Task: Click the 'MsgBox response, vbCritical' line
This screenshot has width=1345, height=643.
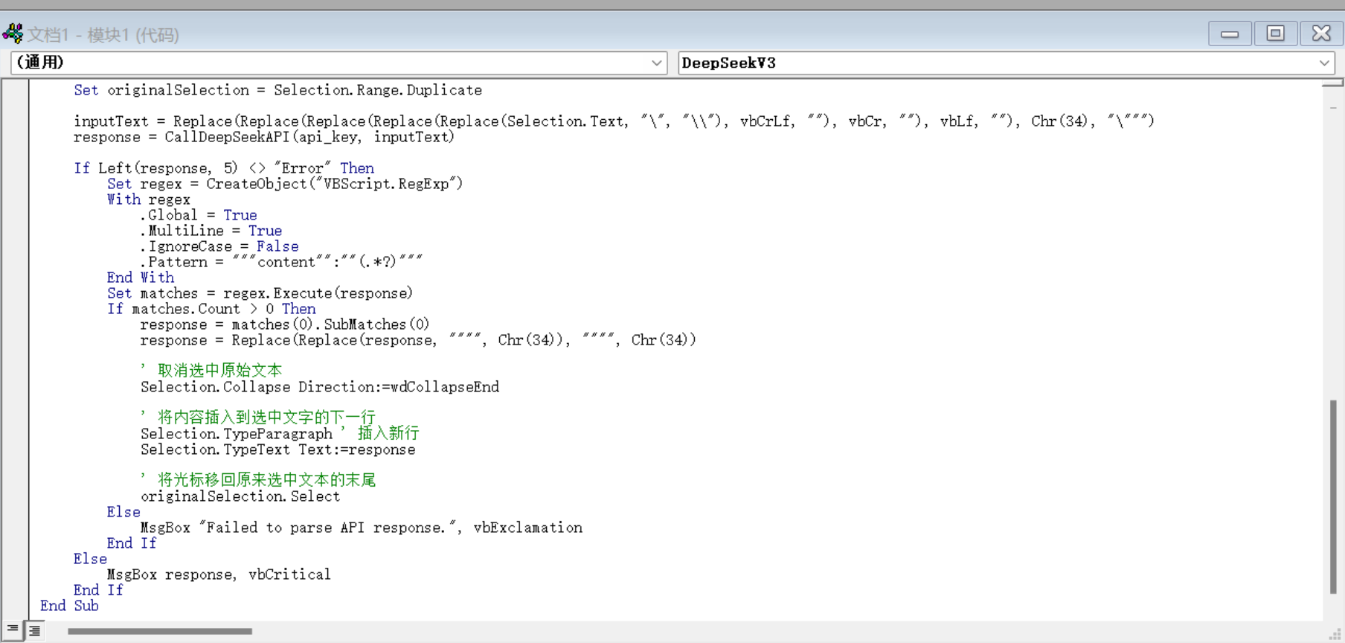Action: 219,575
